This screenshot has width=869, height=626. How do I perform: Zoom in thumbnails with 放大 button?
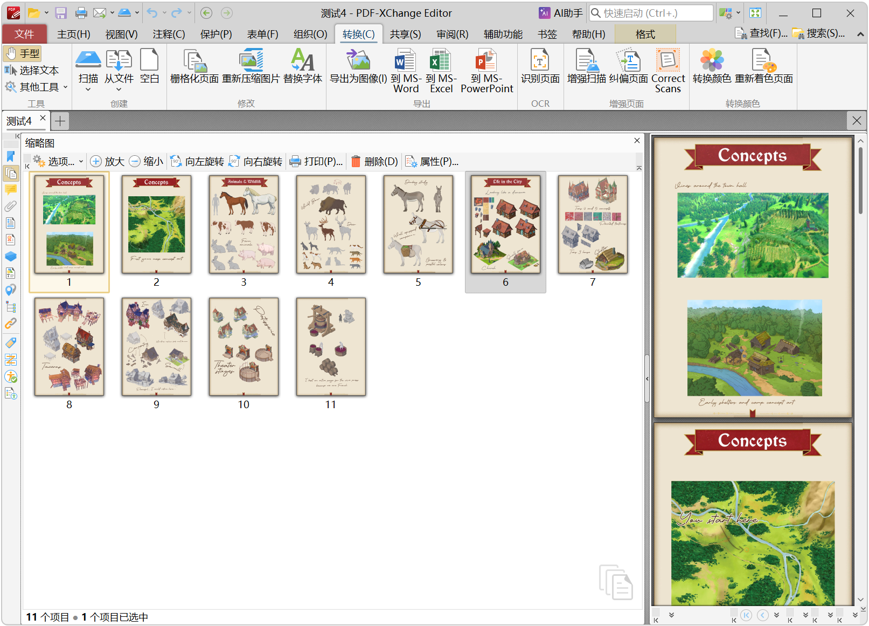point(107,161)
